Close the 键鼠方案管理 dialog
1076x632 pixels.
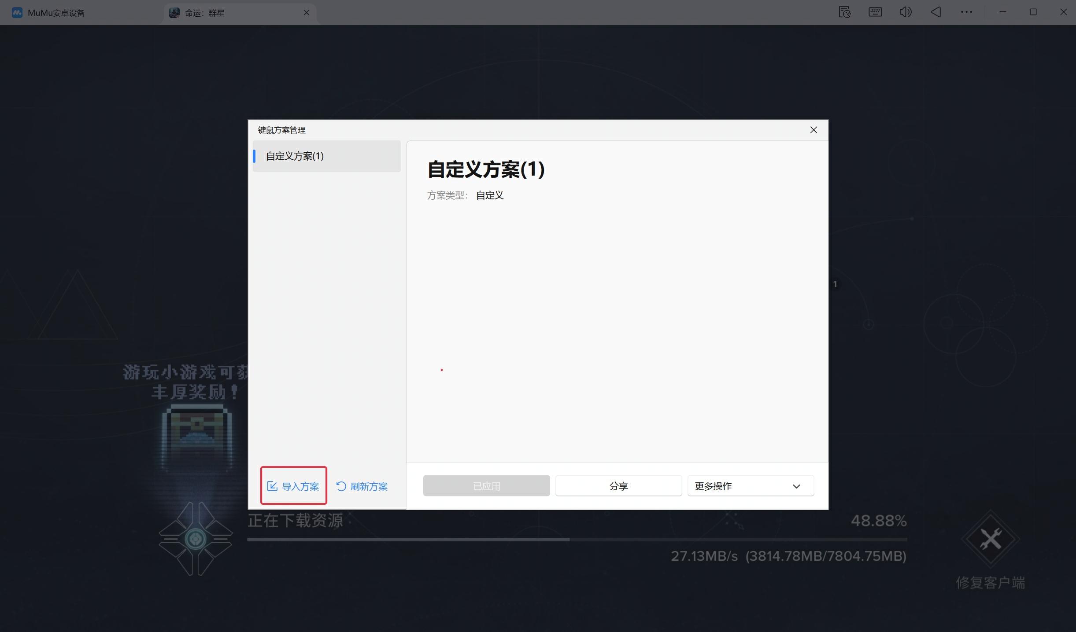coord(813,130)
